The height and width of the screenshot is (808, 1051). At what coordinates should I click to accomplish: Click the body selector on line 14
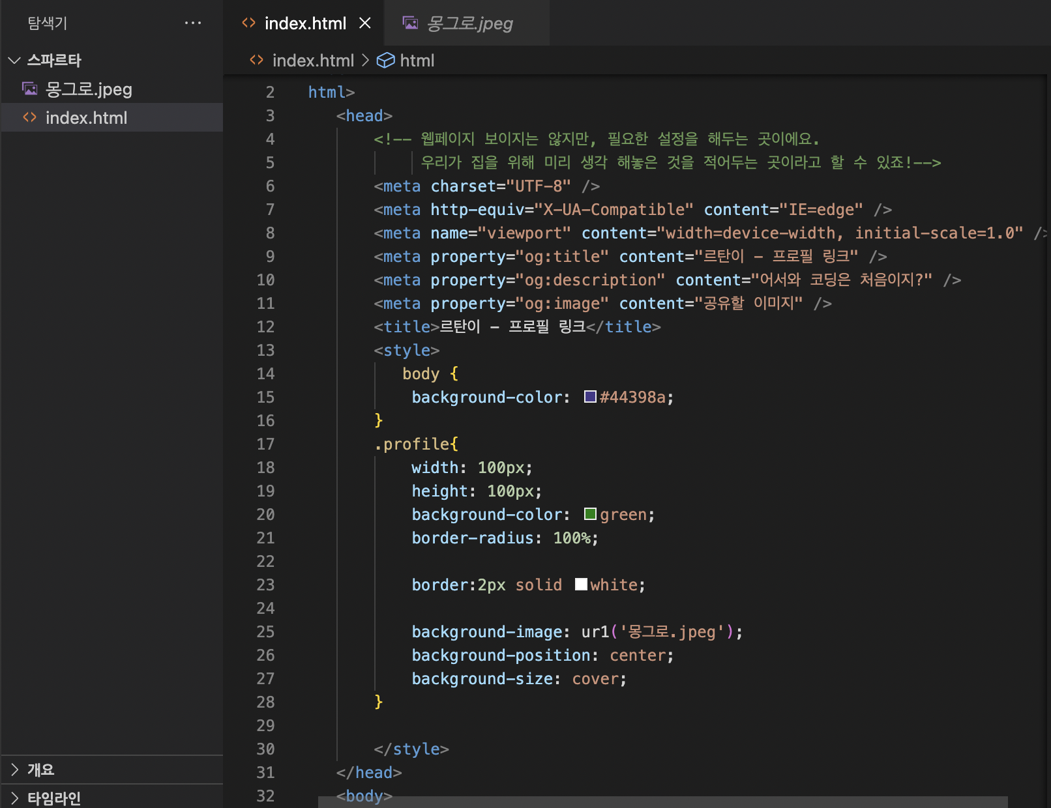click(x=421, y=374)
